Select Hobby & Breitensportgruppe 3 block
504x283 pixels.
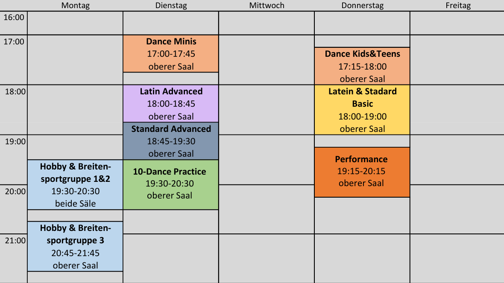[75, 246]
